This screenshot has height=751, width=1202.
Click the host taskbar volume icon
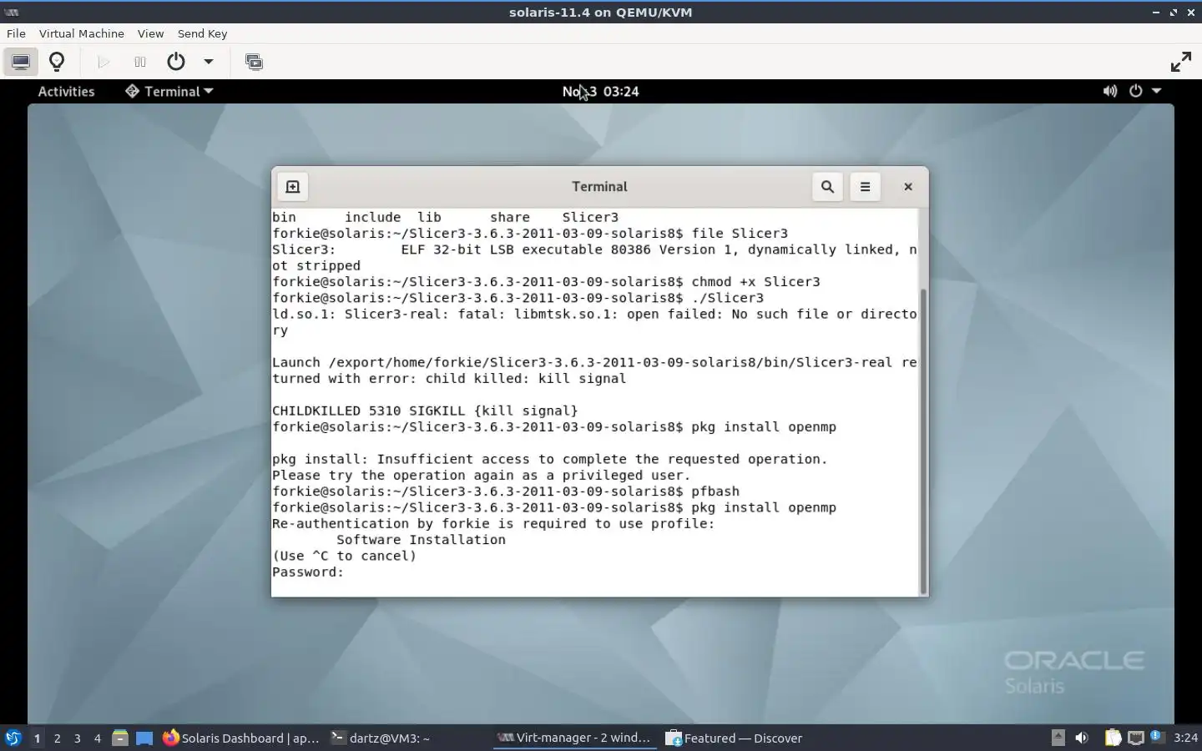click(x=1082, y=738)
